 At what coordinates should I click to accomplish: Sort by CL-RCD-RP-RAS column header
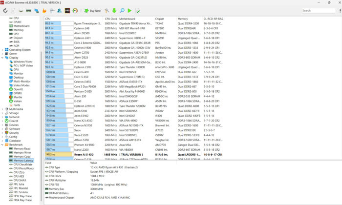[x=213, y=19]
